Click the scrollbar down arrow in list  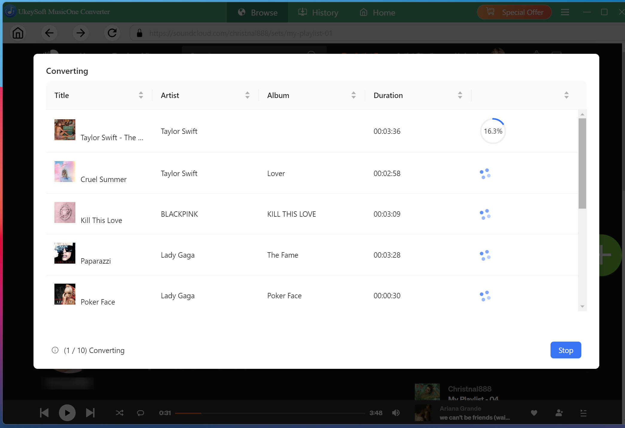(582, 306)
